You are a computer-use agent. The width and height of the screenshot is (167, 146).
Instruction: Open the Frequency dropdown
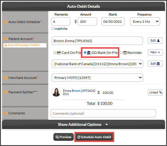145,22
